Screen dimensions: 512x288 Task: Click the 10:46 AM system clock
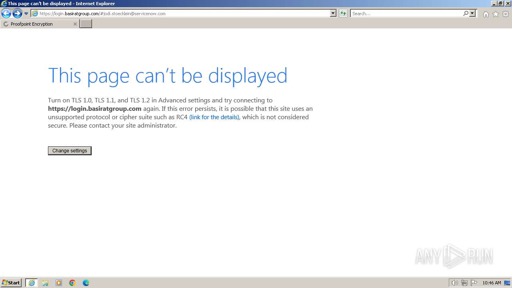tap(492, 283)
